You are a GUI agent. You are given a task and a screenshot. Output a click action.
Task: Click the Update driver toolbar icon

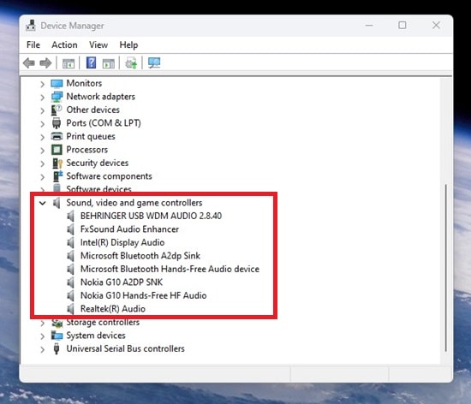point(131,63)
